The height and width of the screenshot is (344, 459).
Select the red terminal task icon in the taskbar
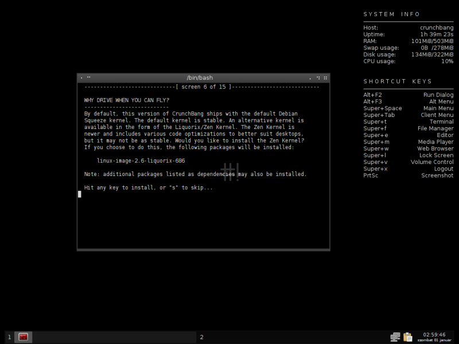click(23, 337)
